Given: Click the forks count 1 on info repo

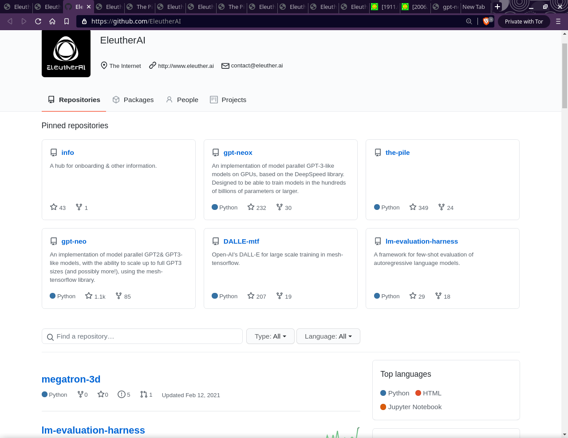Looking at the screenshot, I should 82,207.
